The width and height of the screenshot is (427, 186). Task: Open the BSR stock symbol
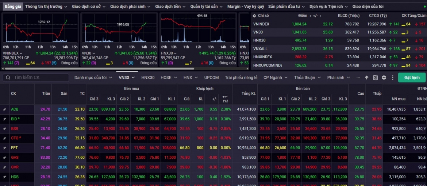pyautogui.click(x=15, y=128)
